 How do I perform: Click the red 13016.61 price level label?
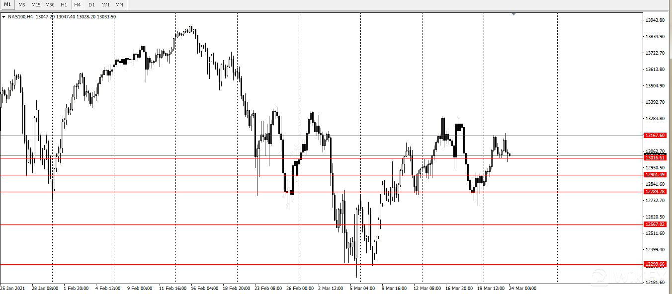point(655,158)
